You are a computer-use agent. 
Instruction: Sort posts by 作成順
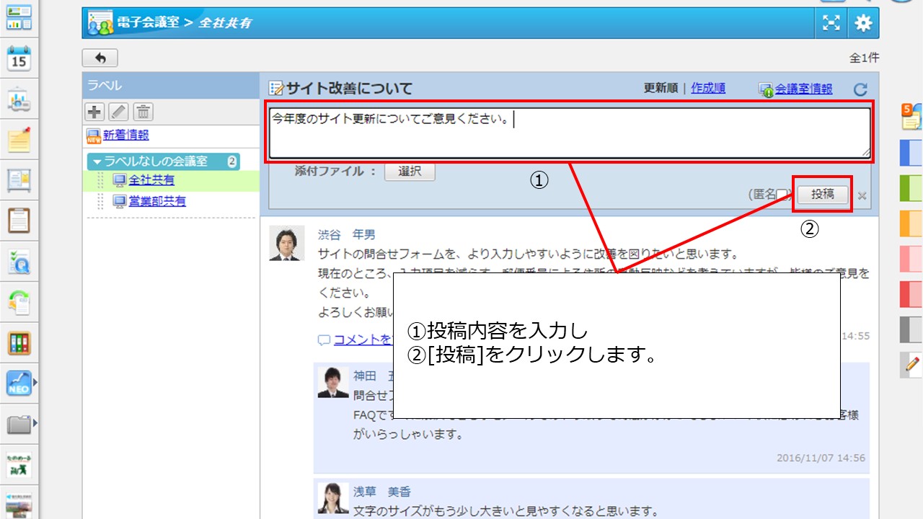coord(708,89)
